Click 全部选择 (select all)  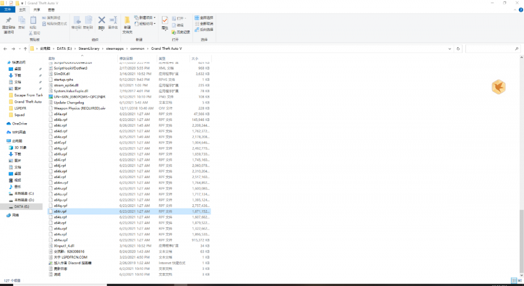pos(204,18)
